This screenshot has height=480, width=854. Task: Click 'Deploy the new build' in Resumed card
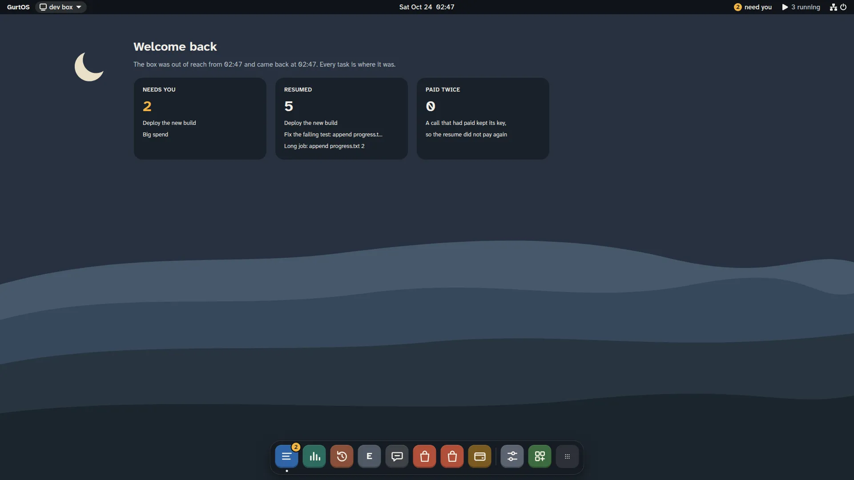point(311,123)
